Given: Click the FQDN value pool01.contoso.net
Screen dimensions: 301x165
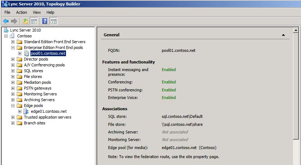Looking at the screenshot, I should coord(178,50).
